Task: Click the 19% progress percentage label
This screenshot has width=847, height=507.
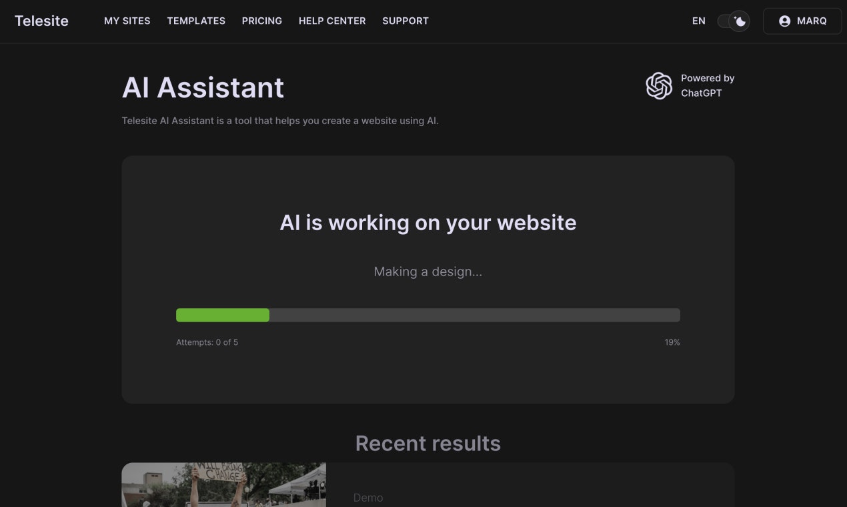Action: click(x=672, y=342)
